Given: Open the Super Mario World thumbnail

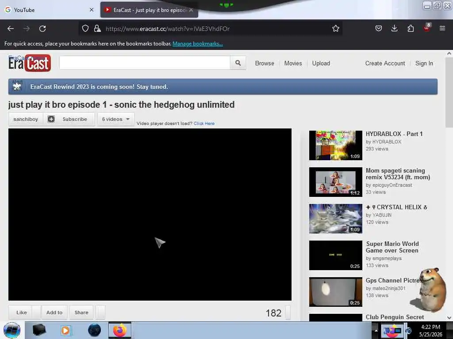Looking at the screenshot, I should (x=335, y=255).
